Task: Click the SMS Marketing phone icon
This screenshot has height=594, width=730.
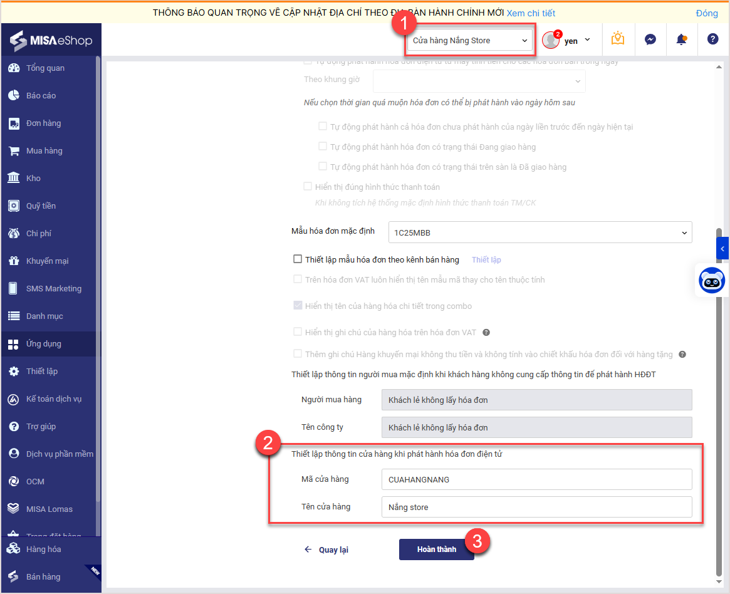Action: 14,289
